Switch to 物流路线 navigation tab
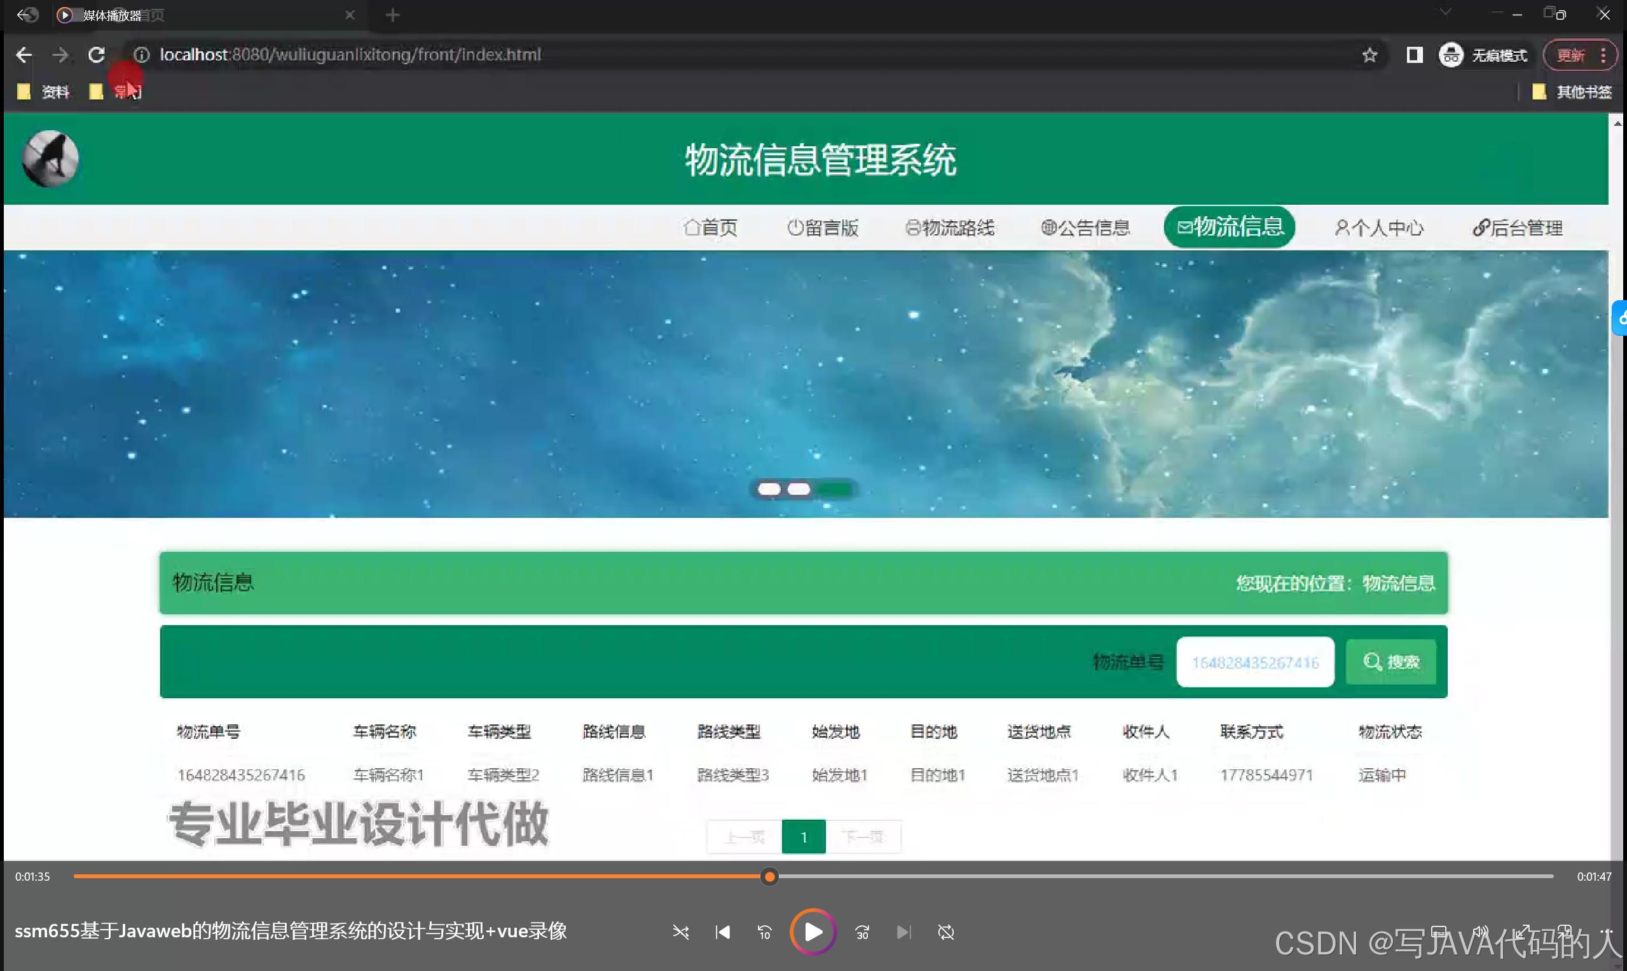This screenshot has width=1627, height=971. 950,228
